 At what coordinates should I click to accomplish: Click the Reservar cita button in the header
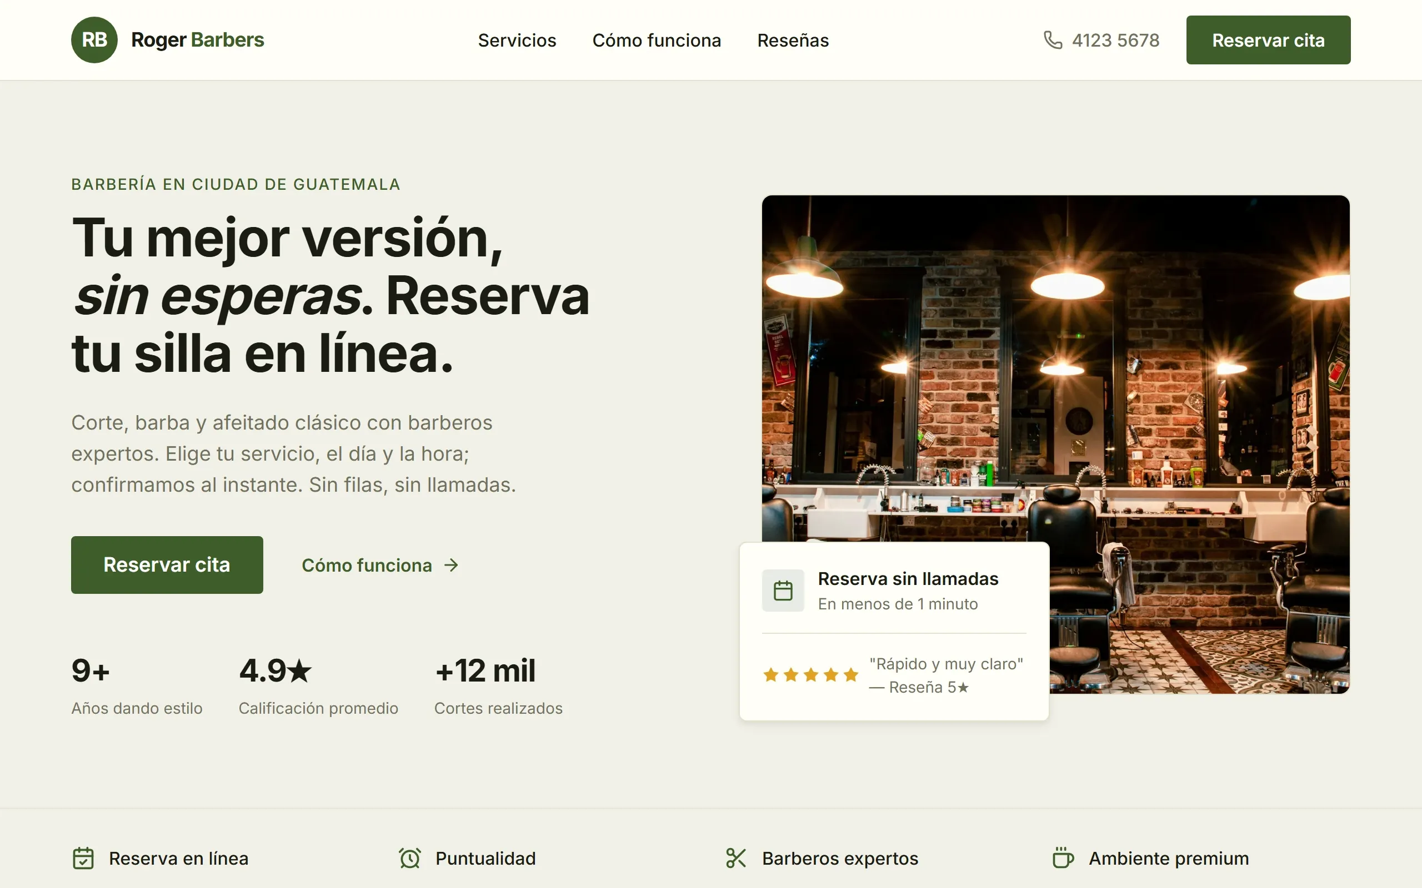click(1268, 40)
